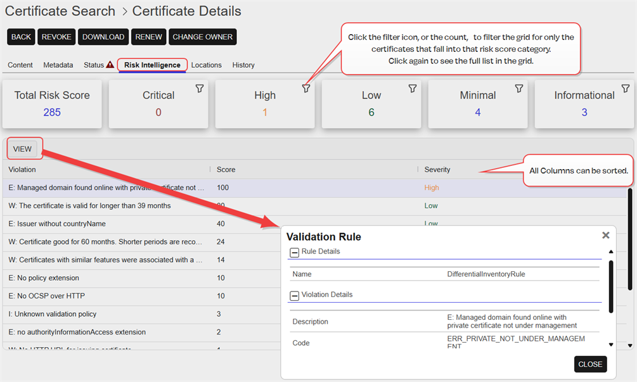The image size is (637, 382).
Task: Click the warning triangle beside Status tab
Action: click(x=110, y=65)
